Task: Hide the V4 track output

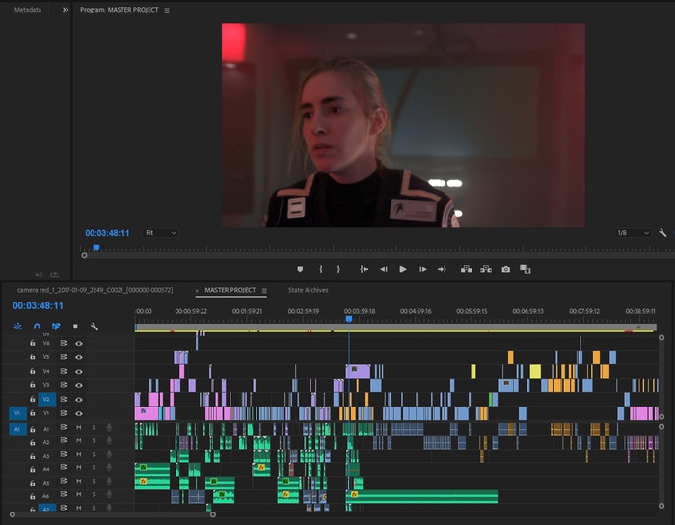Action: click(x=79, y=371)
